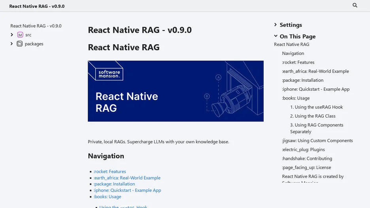Jump to :page_facing_up: License in outline
Image resolution: width=370 pixels, height=208 pixels.
point(306,167)
